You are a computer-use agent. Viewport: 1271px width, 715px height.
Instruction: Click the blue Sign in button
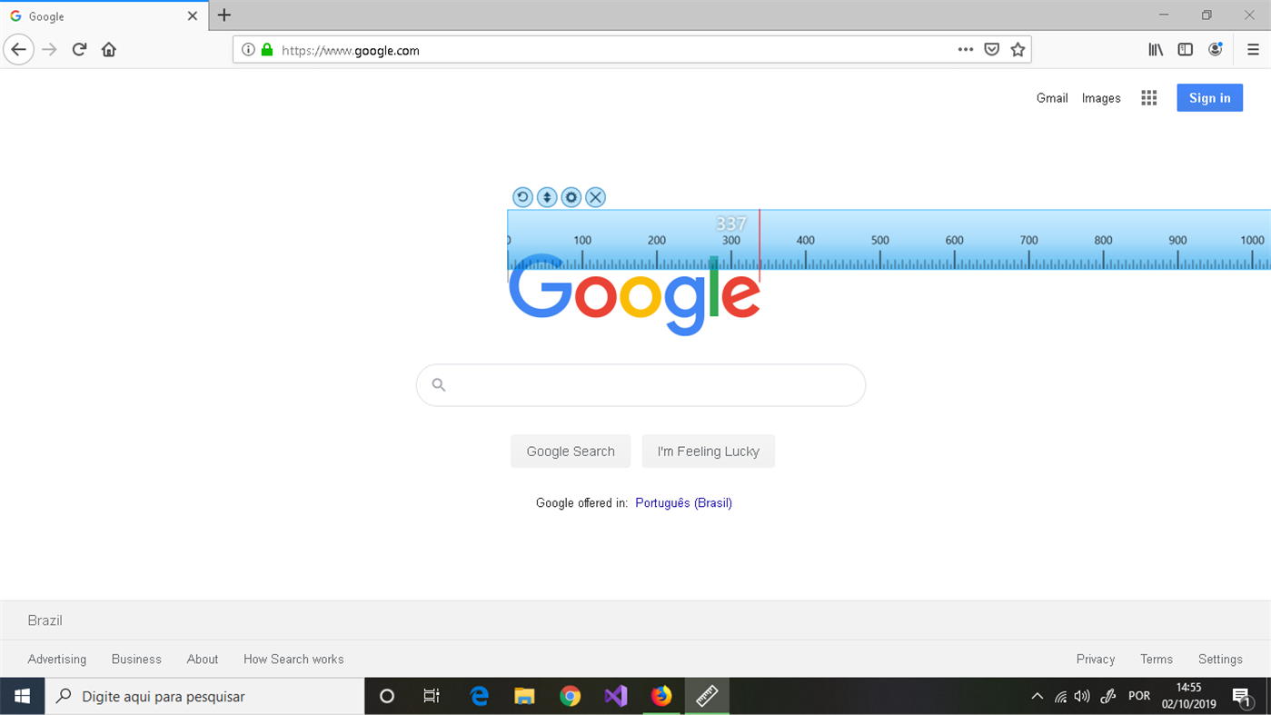(1210, 98)
